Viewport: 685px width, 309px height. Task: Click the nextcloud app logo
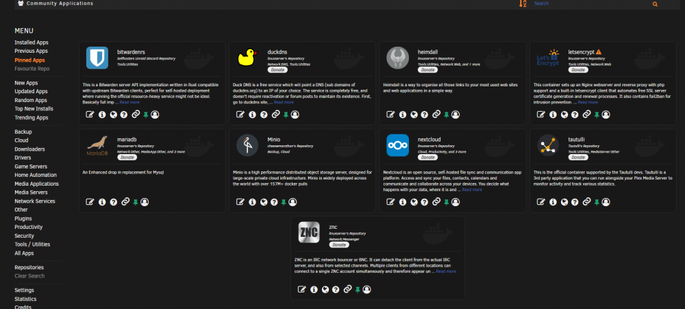click(x=397, y=145)
